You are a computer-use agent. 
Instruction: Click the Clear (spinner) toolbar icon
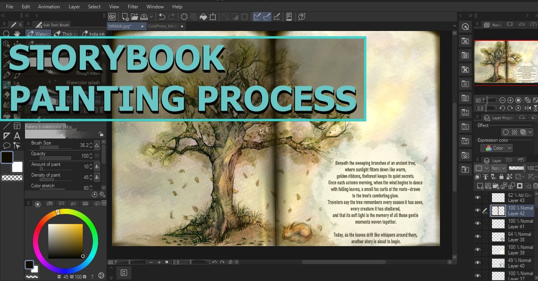[x=184, y=17]
